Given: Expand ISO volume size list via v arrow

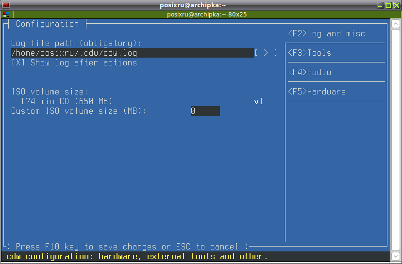Looking at the screenshot, I should click(x=256, y=102).
